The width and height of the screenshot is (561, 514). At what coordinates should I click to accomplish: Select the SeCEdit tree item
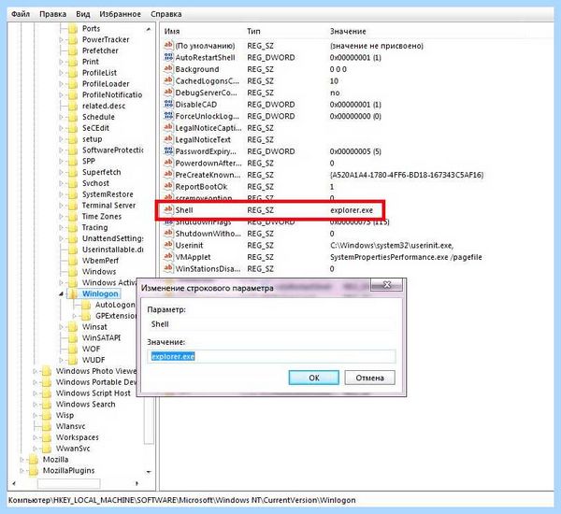coord(95,128)
